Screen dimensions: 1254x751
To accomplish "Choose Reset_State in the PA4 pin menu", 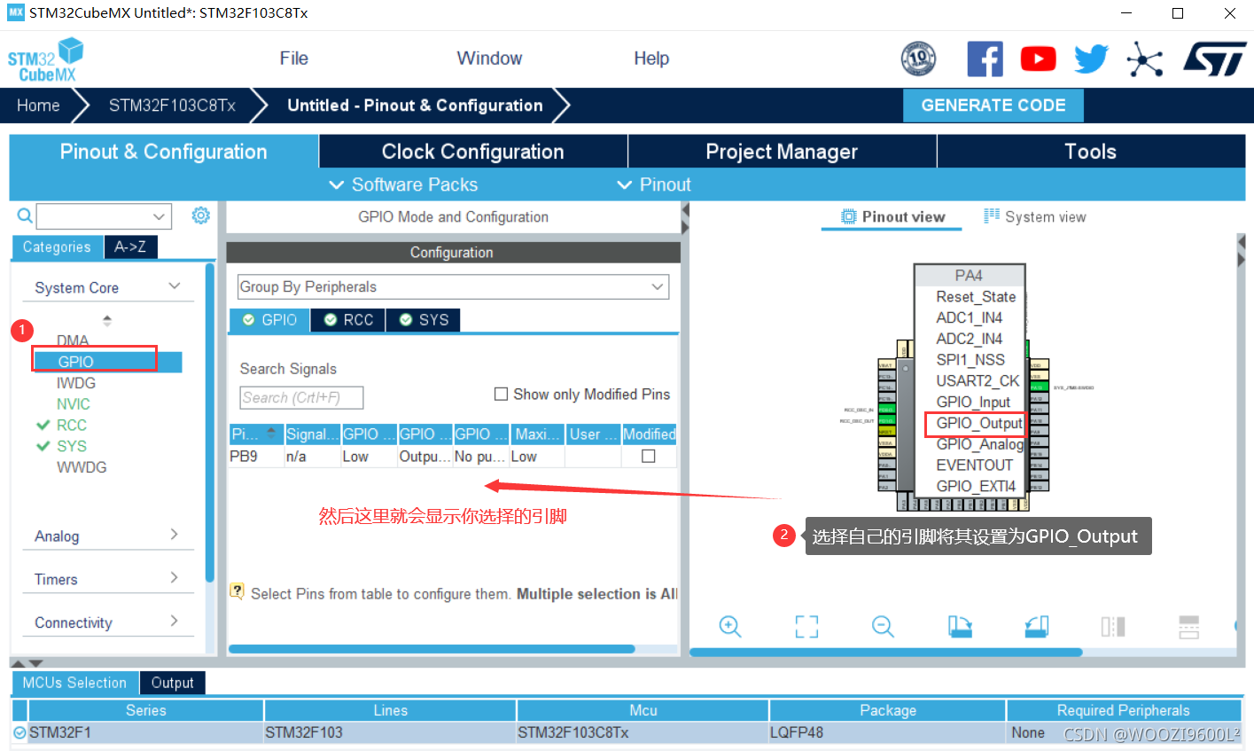I will pos(976,297).
